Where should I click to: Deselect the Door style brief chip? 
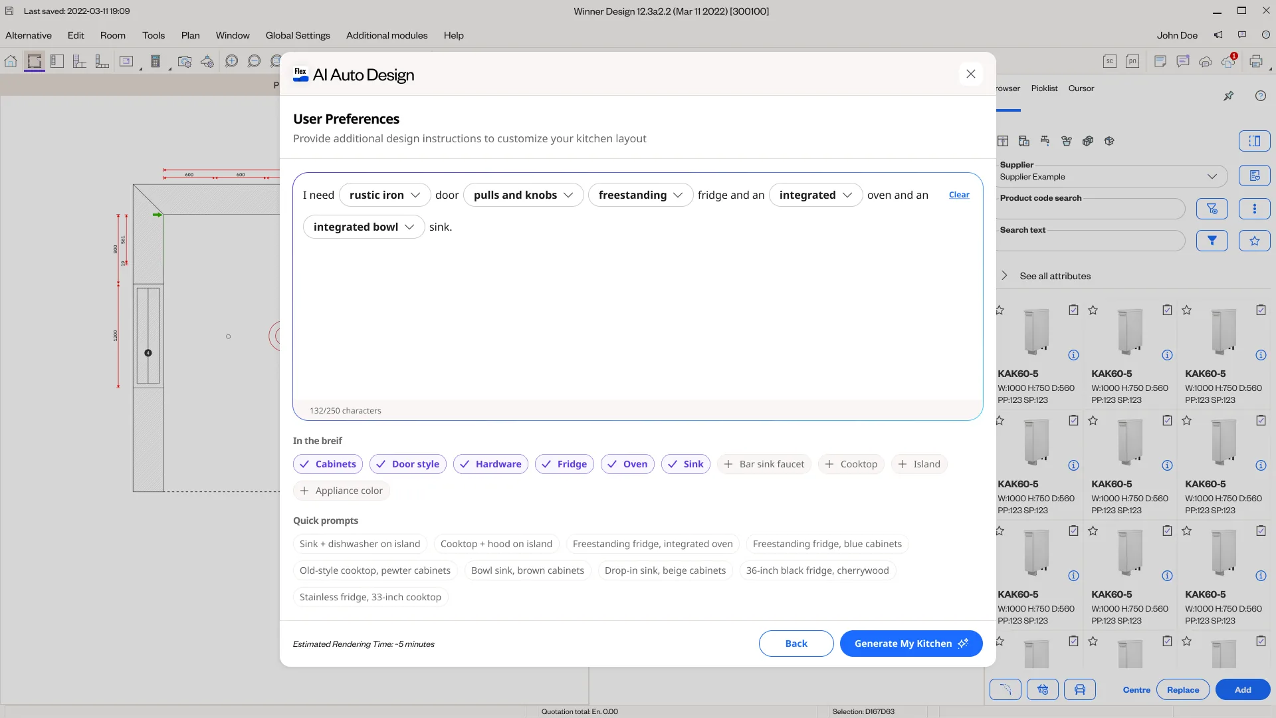pos(408,464)
